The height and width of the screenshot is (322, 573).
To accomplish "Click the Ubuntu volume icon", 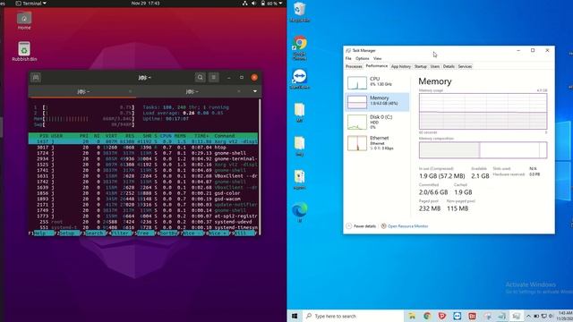I will coord(254,4).
